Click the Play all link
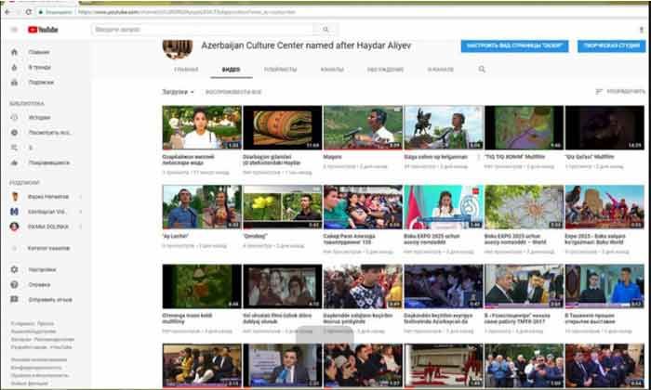This screenshot has height=390, width=651. [232, 93]
